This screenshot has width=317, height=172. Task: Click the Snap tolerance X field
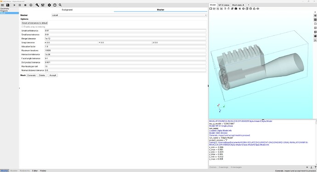[x=72, y=42]
